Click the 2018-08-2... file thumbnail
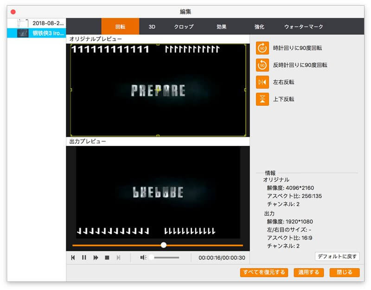This screenshot has height=290, width=371. [x=23, y=23]
